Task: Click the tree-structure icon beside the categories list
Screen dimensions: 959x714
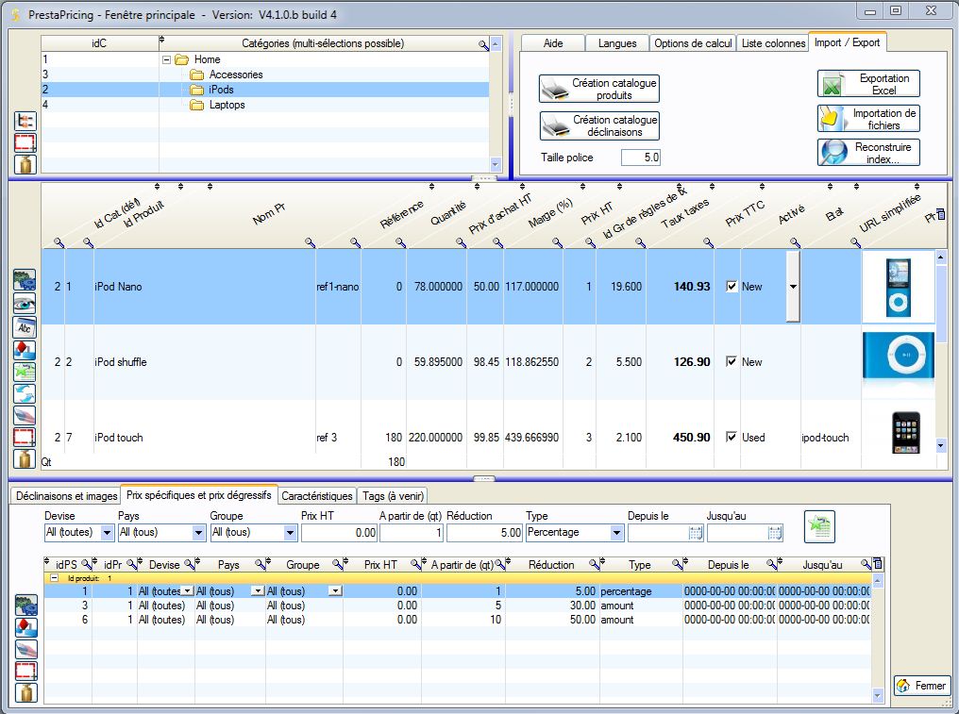Action: 25,121
